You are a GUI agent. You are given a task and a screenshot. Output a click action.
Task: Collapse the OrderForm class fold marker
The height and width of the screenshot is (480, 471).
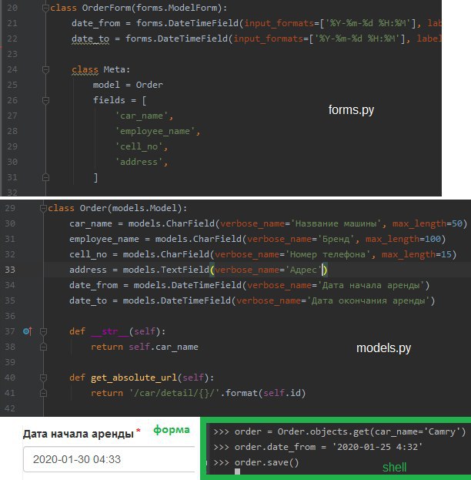pyautogui.click(x=45, y=8)
